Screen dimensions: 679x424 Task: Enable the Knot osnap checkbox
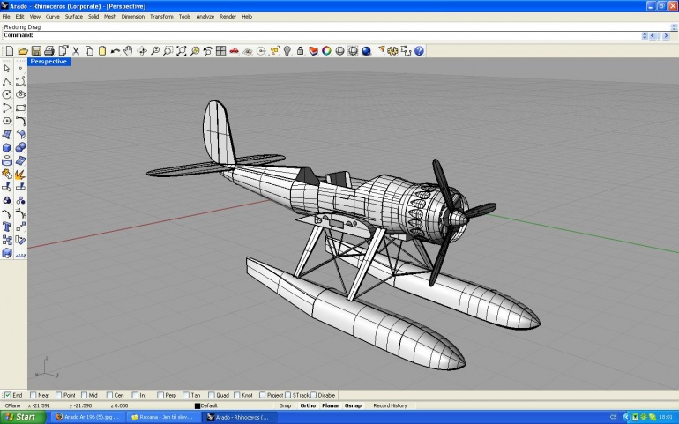[237, 395]
